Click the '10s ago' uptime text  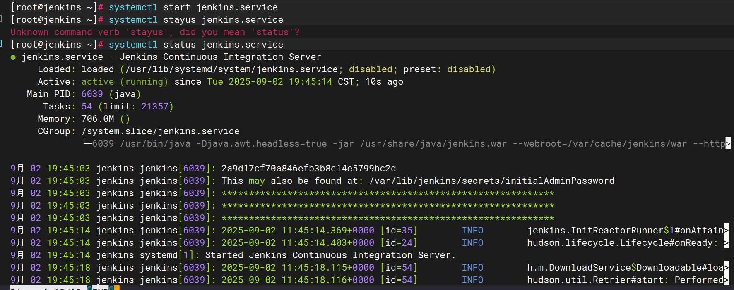pos(384,82)
